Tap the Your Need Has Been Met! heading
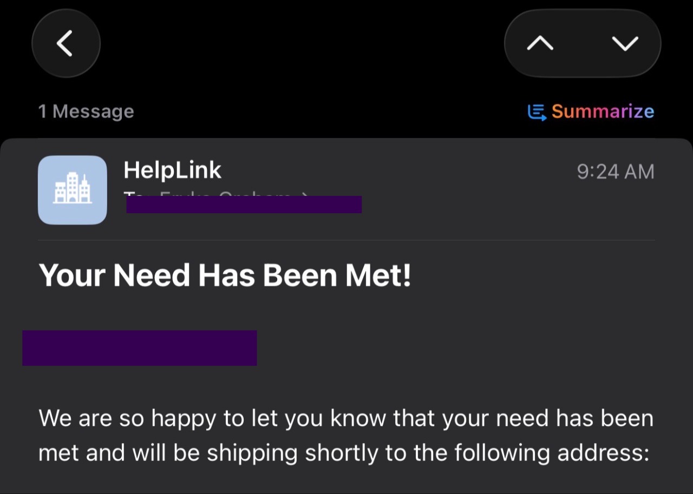This screenshot has height=494, width=693. pyautogui.click(x=225, y=275)
